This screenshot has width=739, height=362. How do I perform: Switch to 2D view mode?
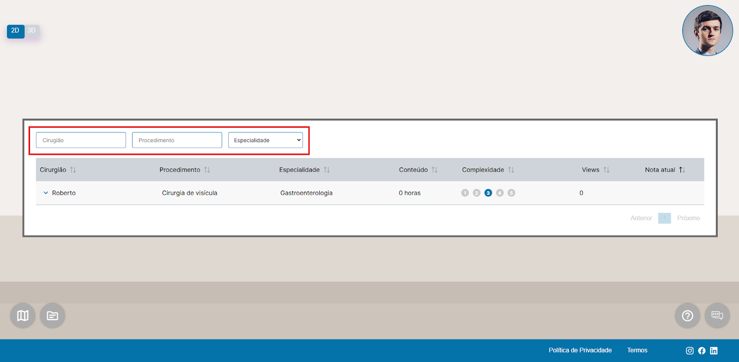[x=15, y=31]
